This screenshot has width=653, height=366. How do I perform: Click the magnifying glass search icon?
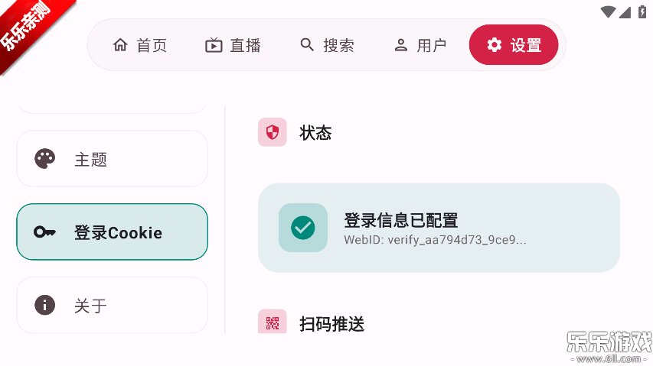click(x=307, y=45)
